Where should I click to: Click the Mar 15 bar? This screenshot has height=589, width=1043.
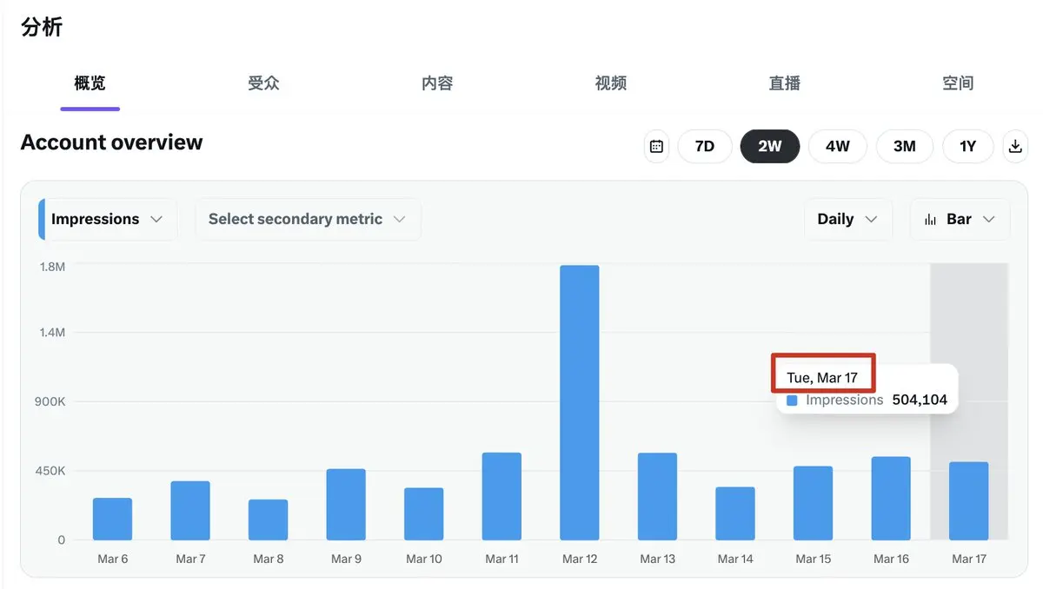[813, 503]
